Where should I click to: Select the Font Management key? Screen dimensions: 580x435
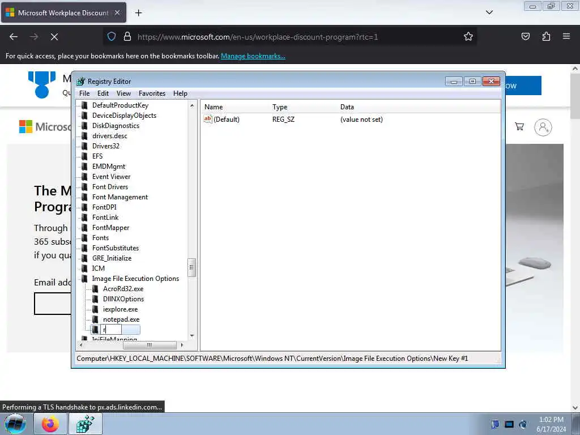click(120, 197)
